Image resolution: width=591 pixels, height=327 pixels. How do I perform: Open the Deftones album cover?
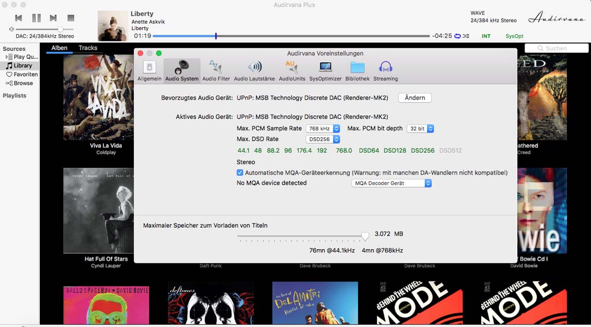click(x=211, y=303)
